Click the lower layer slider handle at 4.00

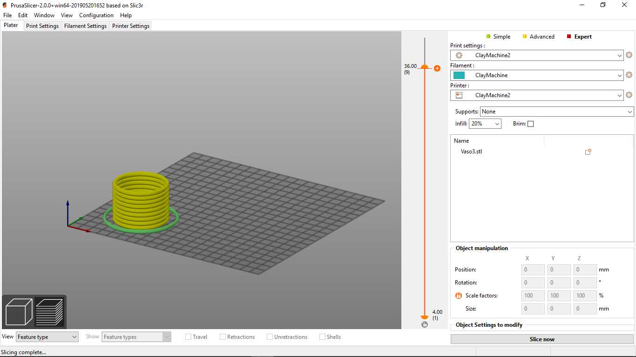tap(425, 317)
